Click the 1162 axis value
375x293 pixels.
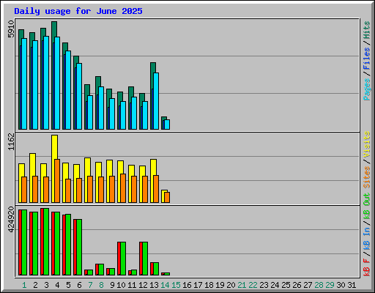(11, 141)
